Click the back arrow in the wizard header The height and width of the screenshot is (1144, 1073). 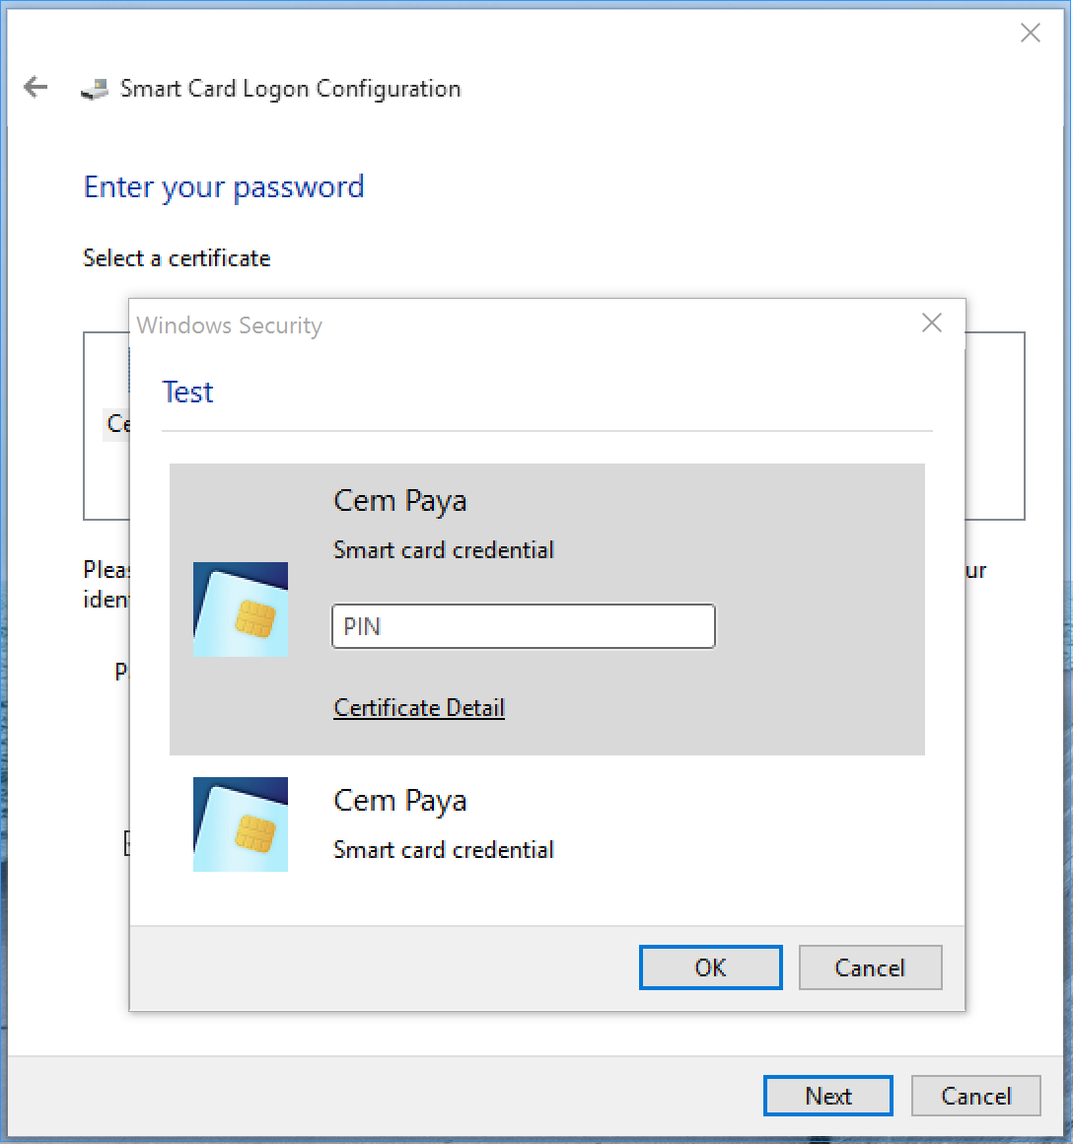tap(36, 88)
